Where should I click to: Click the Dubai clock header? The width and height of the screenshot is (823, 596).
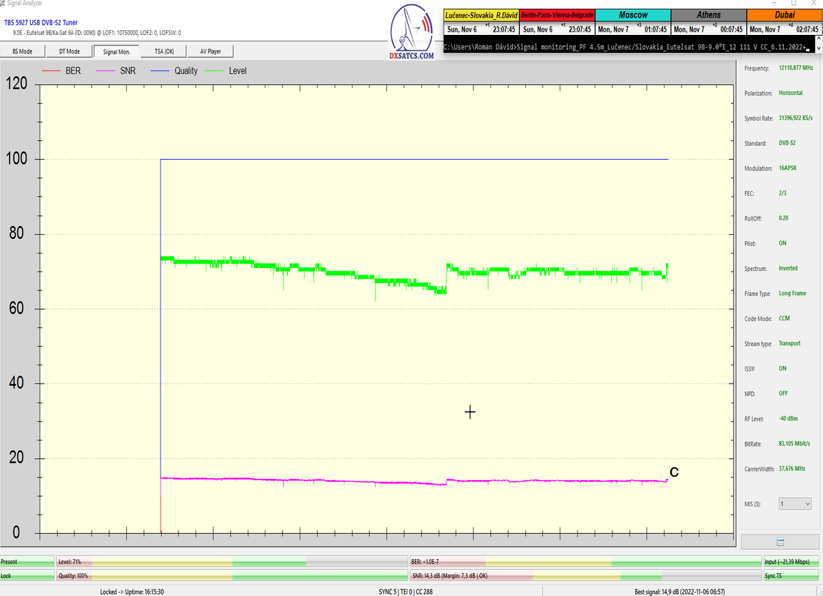pyautogui.click(x=784, y=14)
